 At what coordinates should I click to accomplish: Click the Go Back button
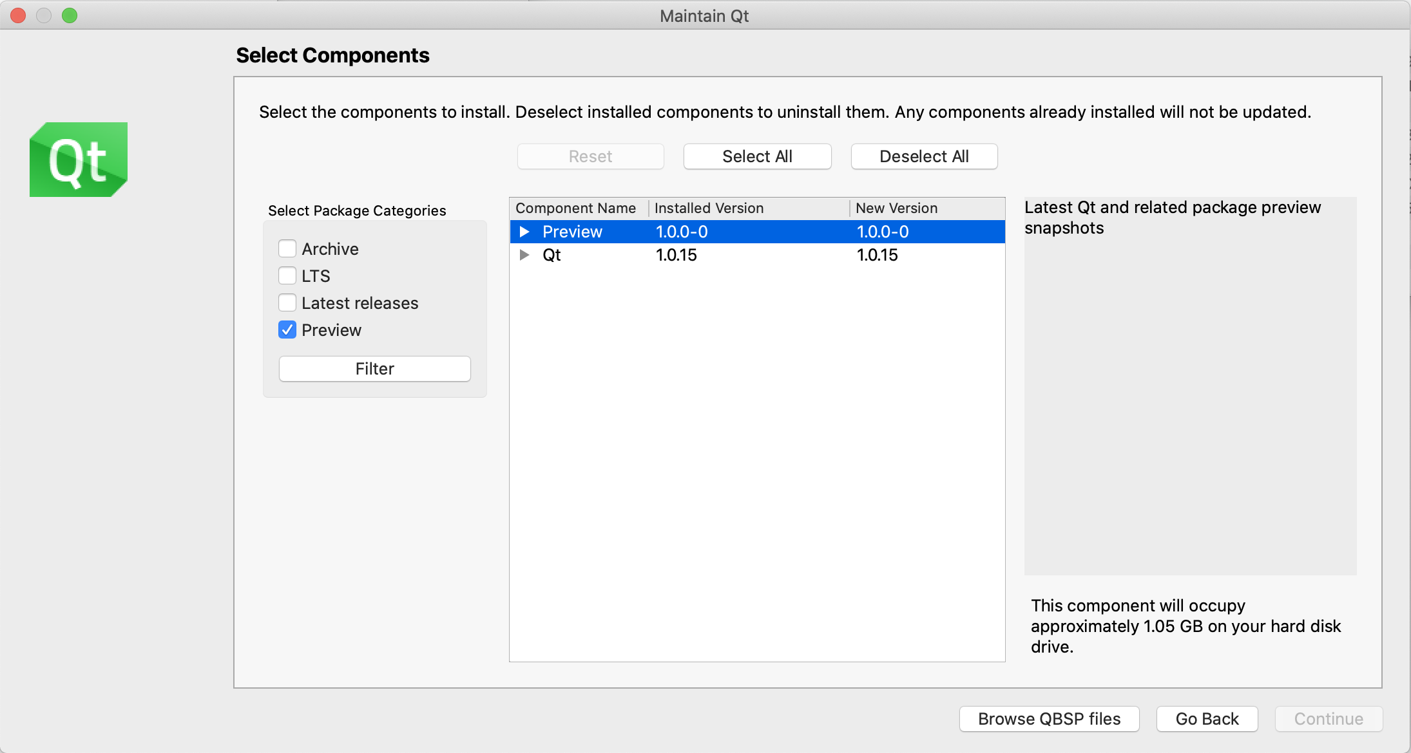(x=1207, y=719)
